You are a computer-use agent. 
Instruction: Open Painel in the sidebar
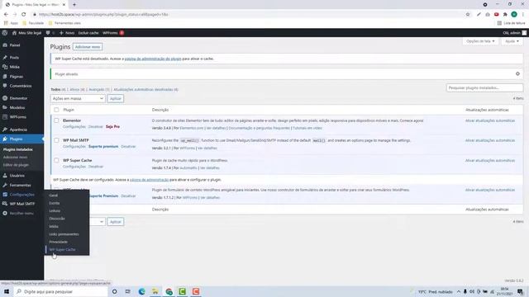(x=15, y=45)
